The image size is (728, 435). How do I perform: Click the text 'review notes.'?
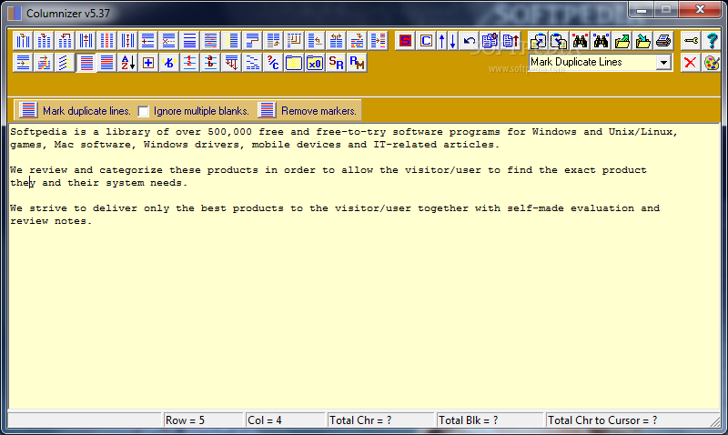[x=51, y=221]
